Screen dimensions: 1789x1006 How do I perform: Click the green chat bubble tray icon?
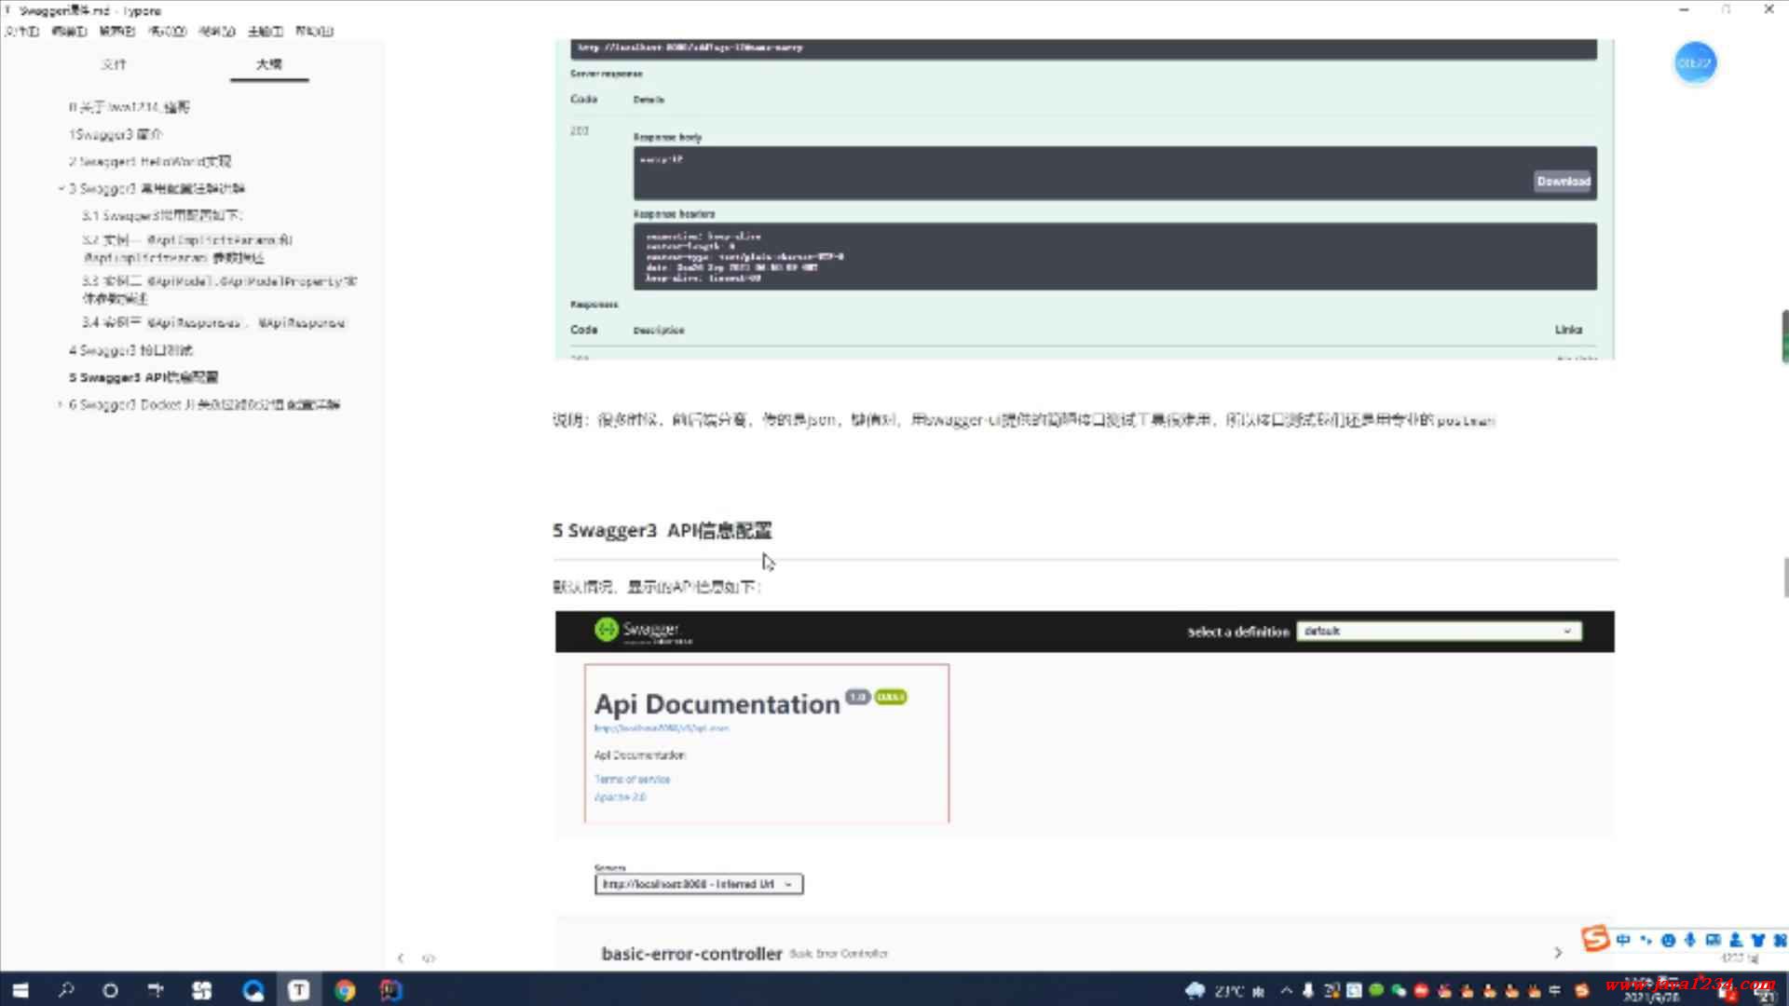pyautogui.click(x=1376, y=990)
